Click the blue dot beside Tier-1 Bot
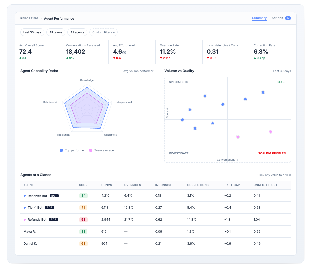Viewport: 312px width, 271px height. coord(25,208)
